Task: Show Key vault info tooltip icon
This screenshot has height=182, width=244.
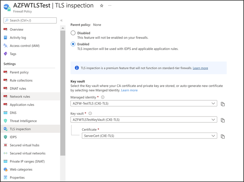Action: (90, 113)
